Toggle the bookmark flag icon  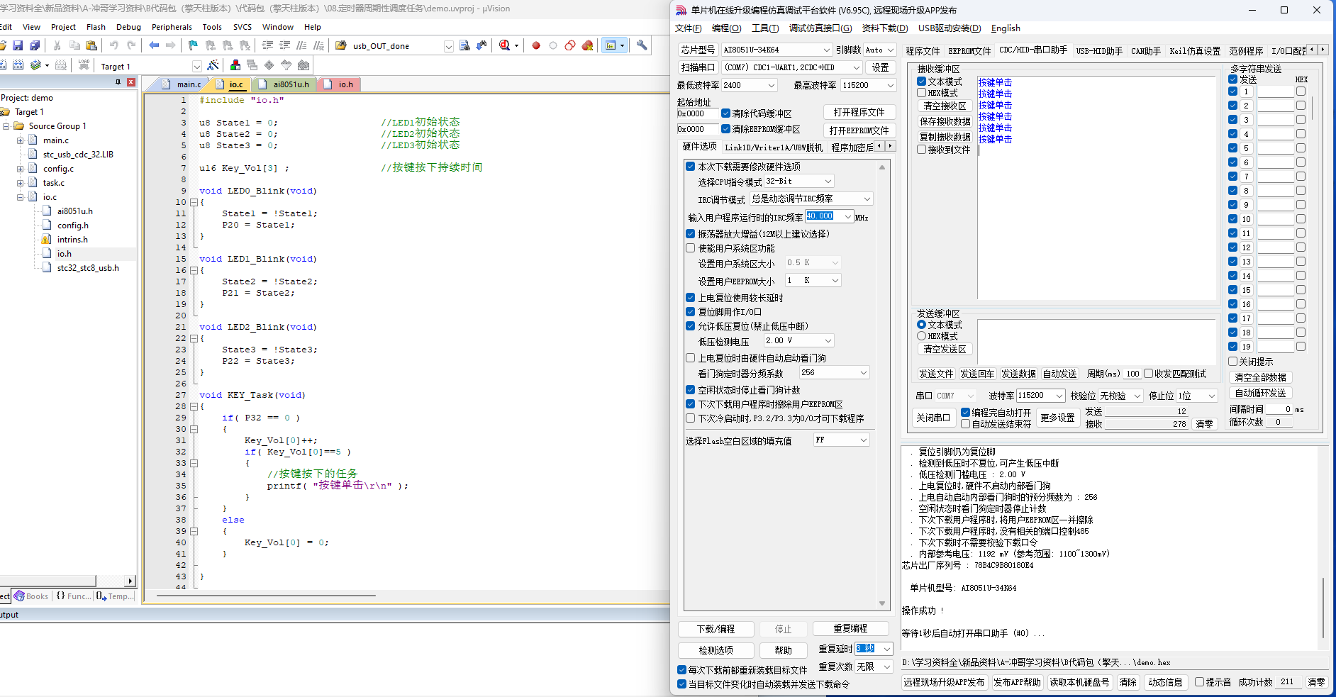click(x=193, y=45)
